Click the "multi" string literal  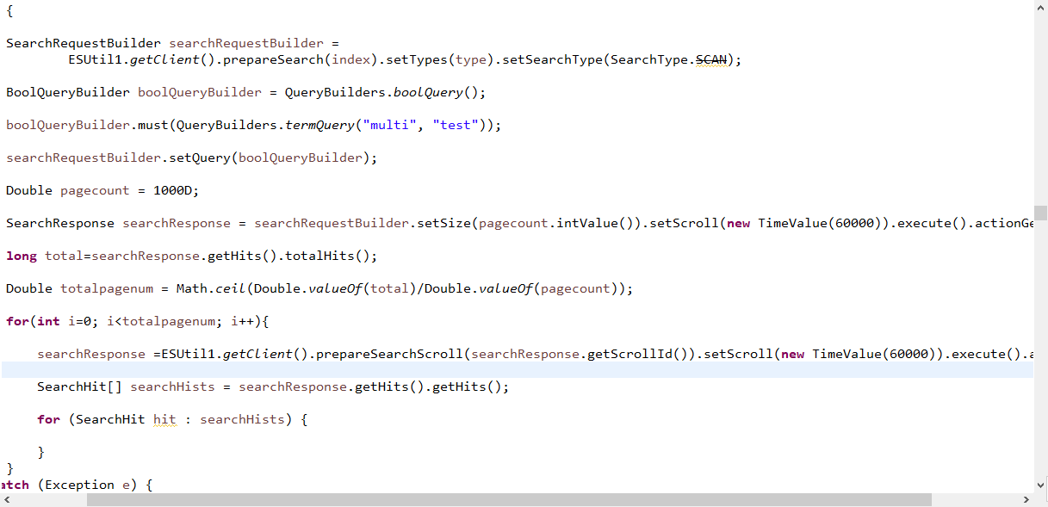tap(389, 125)
